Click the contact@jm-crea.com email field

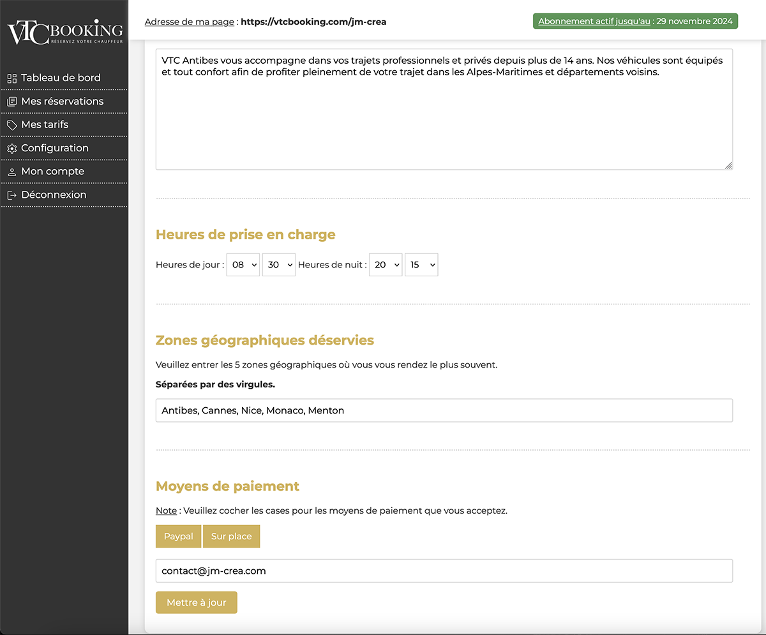(444, 571)
